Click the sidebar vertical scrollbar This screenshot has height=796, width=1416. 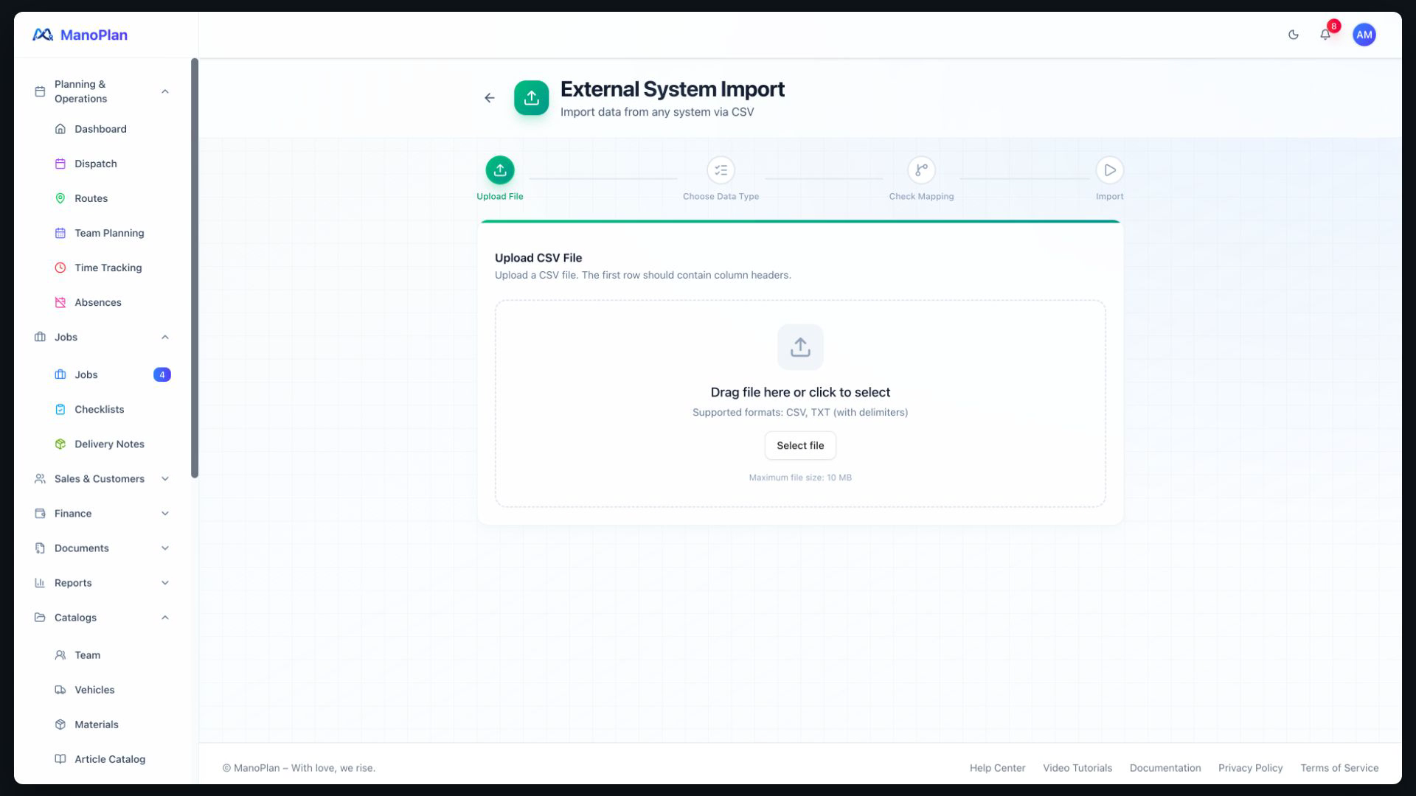point(195,268)
